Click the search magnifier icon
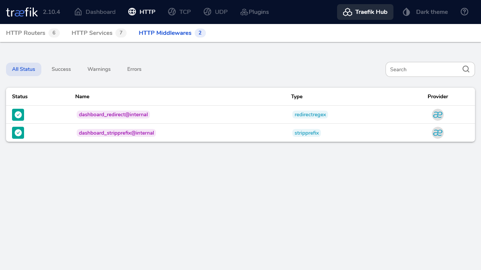The image size is (481, 270). 466,69
